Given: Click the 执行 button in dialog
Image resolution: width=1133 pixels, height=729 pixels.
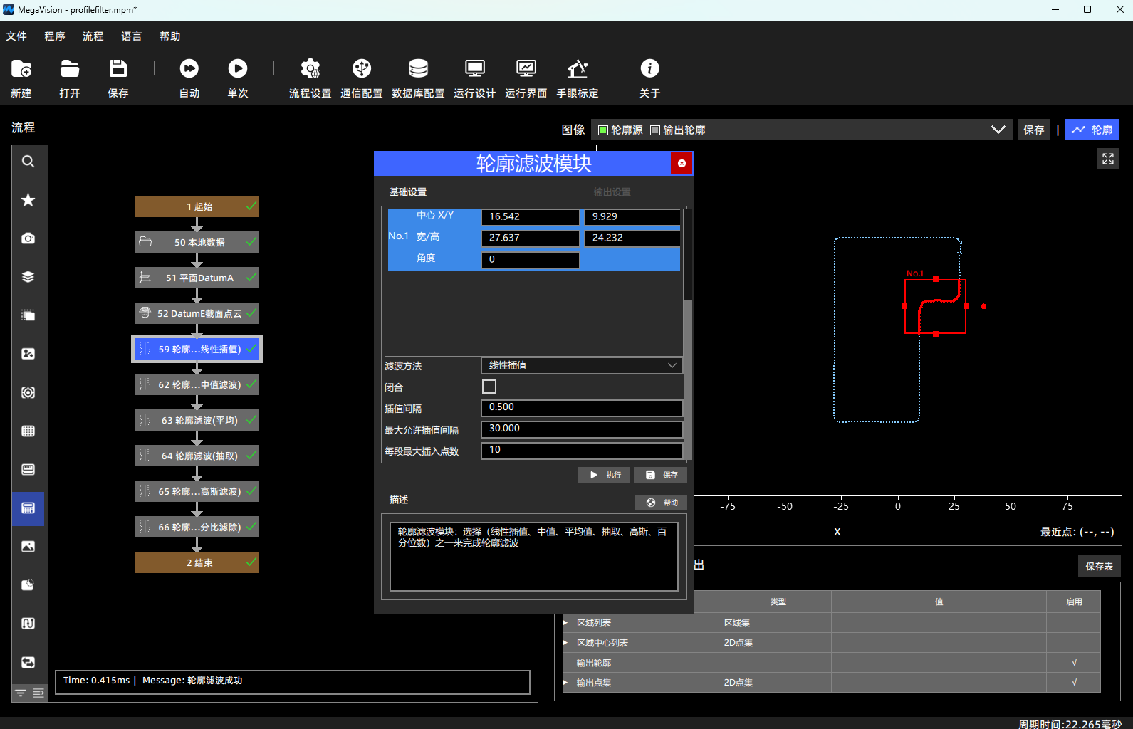Looking at the screenshot, I should point(604,475).
